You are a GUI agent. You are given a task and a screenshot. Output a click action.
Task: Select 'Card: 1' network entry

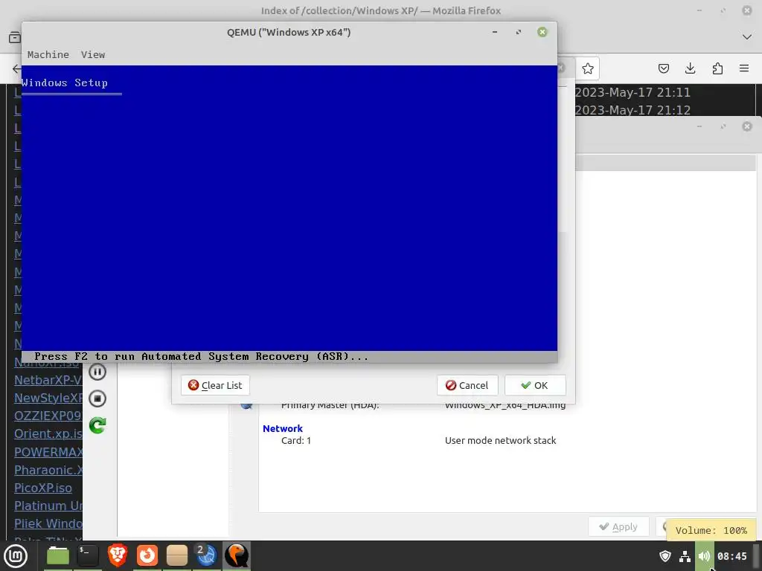pyautogui.click(x=296, y=440)
